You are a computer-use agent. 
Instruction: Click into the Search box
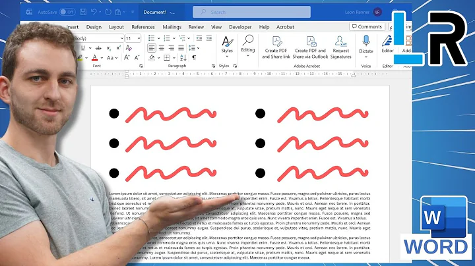coord(251,12)
